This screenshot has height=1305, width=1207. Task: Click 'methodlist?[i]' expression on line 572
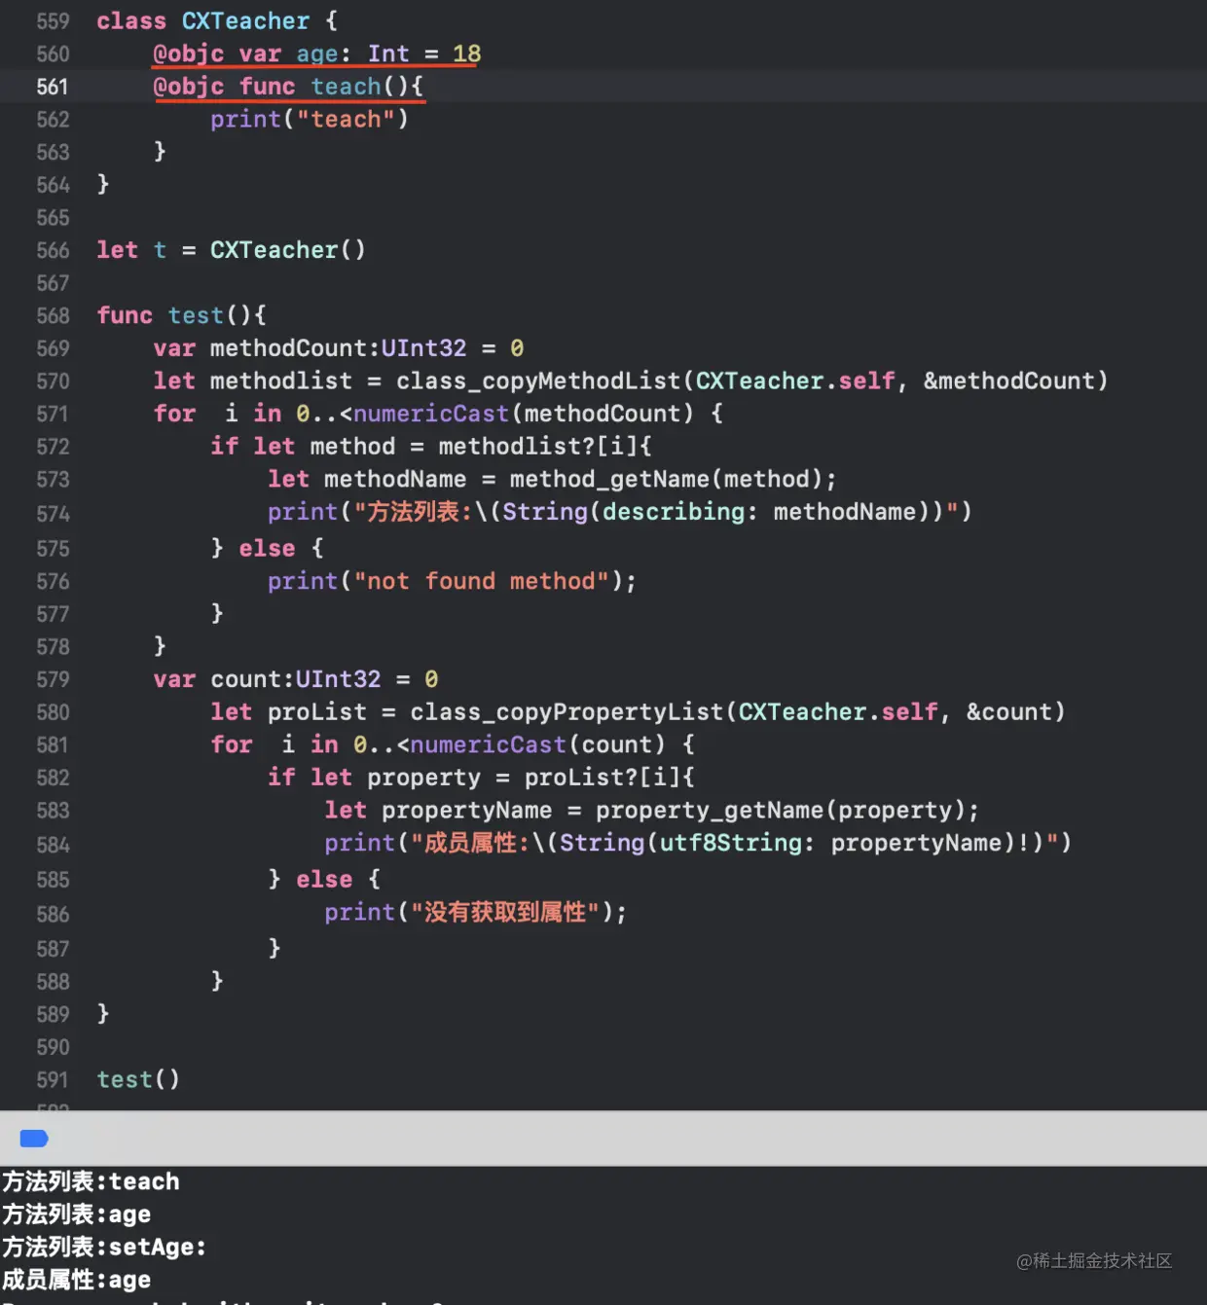pyautogui.click(x=538, y=447)
